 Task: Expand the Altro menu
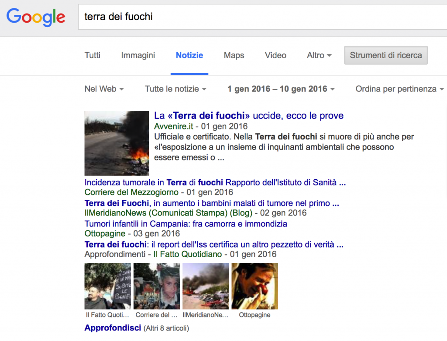pyautogui.click(x=319, y=56)
